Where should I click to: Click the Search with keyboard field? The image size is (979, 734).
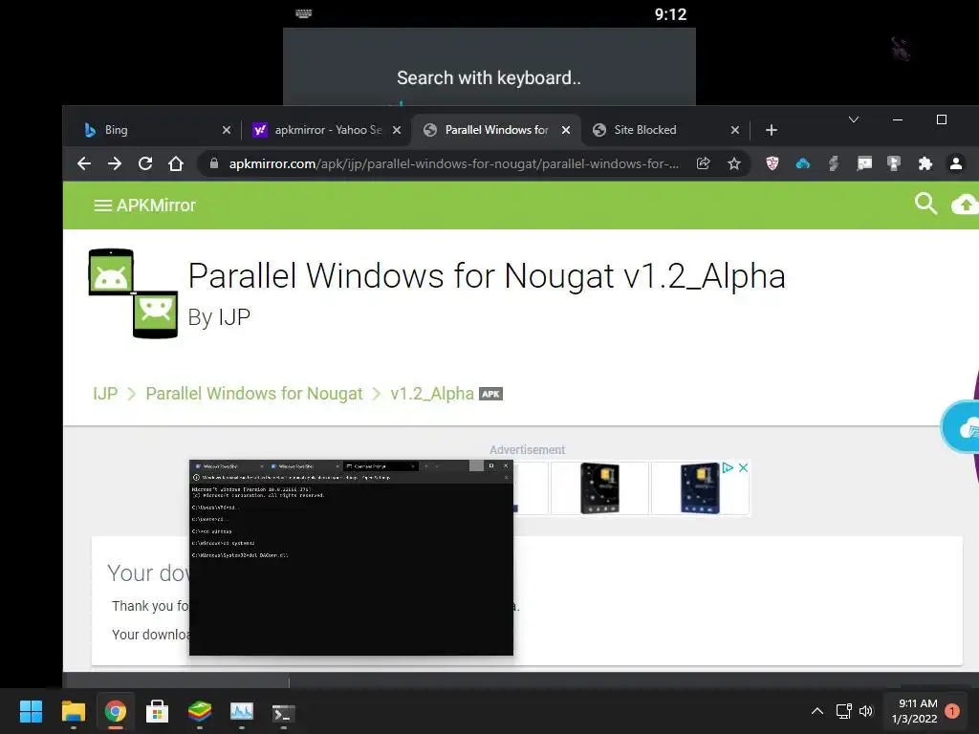coord(489,78)
